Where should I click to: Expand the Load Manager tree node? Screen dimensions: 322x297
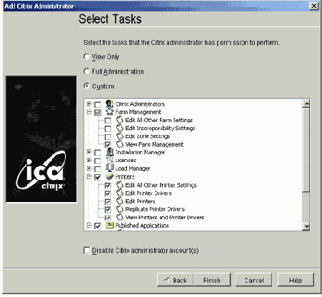(x=89, y=168)
